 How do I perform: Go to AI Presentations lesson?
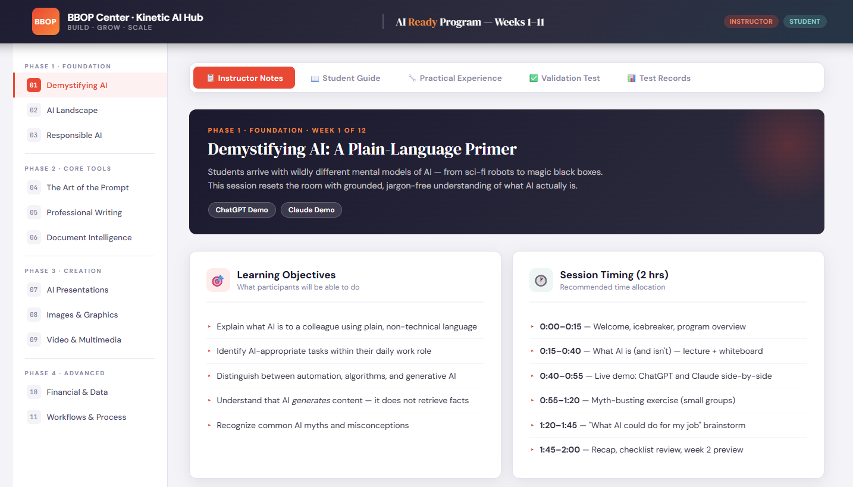coord(90,290)
